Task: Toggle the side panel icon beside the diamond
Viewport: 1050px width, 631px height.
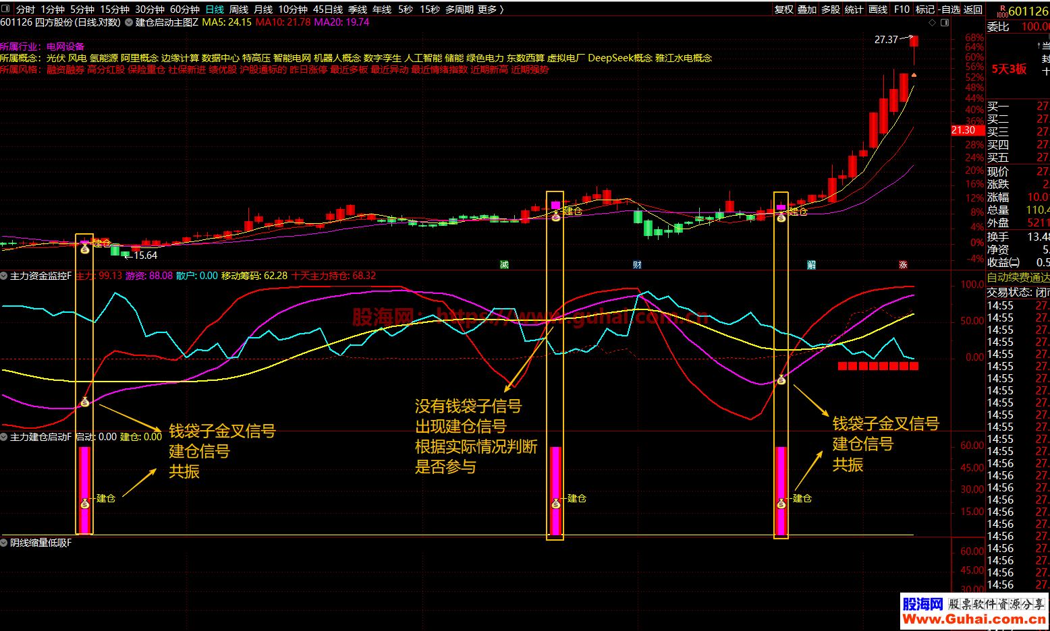Action: (945, 23)
